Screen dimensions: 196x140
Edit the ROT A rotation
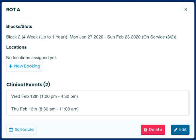coord(180,130)
